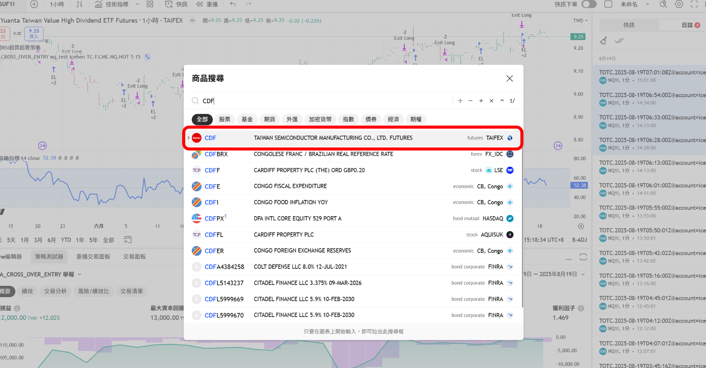Toggle B-ADJ back-adjustment setting
This screenshot has width=706, height=368.
tap(579, 240)
